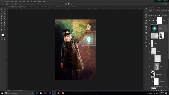Open the File menu
The height and width of the screenshot is (95, 169).
click(x=5, y=1)
